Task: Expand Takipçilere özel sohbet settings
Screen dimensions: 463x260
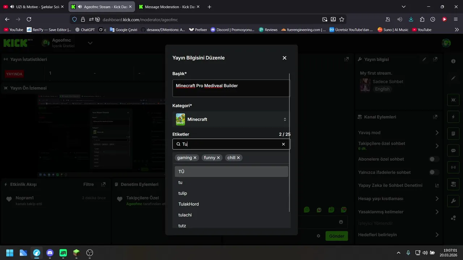Action: (x=437, y=146)
